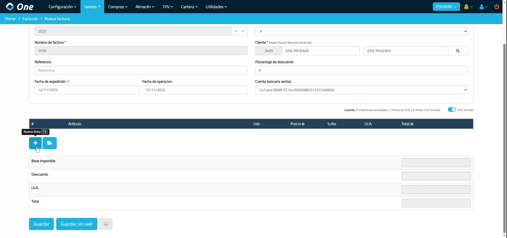The image size is (507, 238).
Task: Open the Compras menu
Action: click(118, 7)
